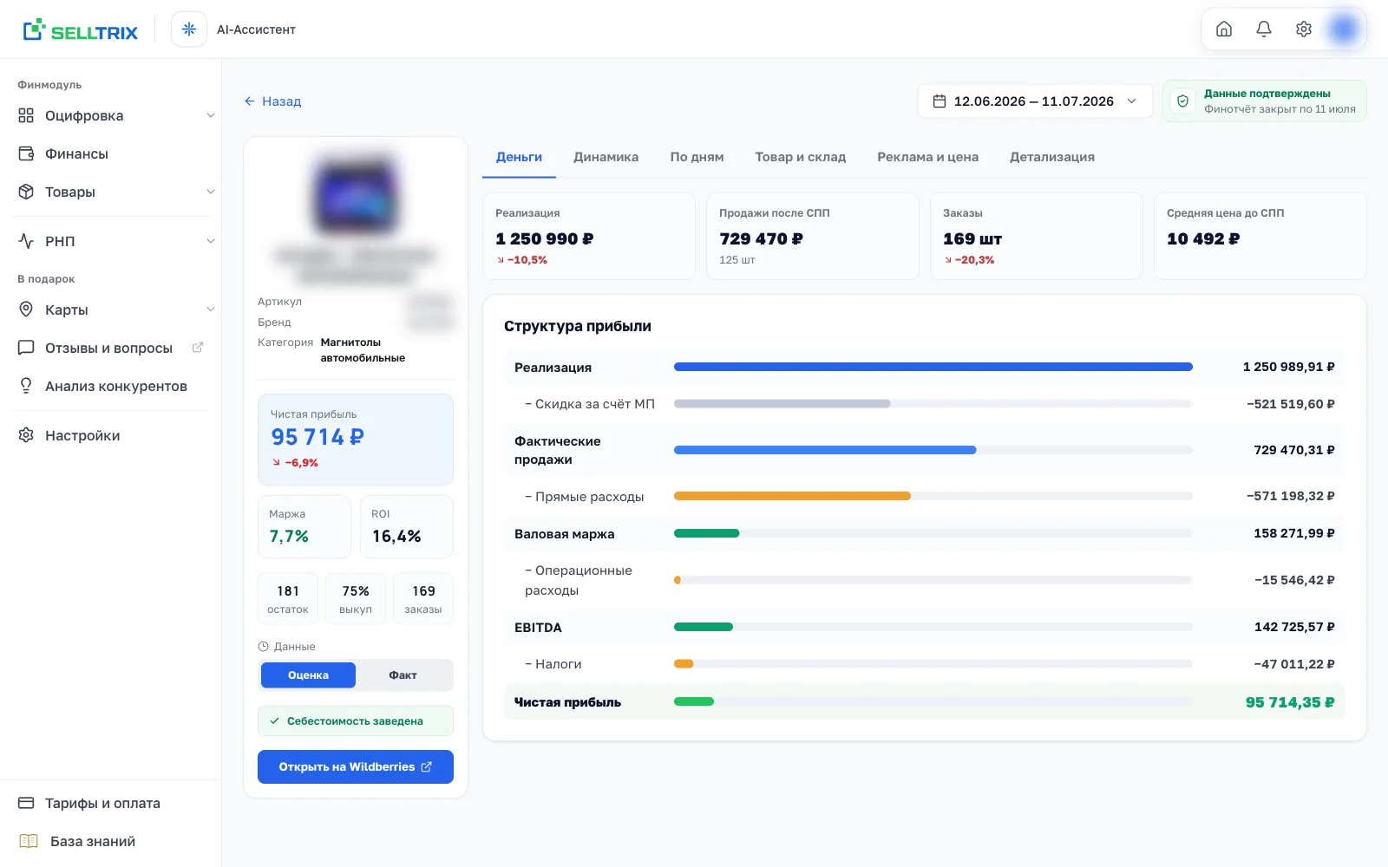Viewport: 1388px width, 867px height.
Task: Click the home icon in header
Action: tap(1224, 29)
